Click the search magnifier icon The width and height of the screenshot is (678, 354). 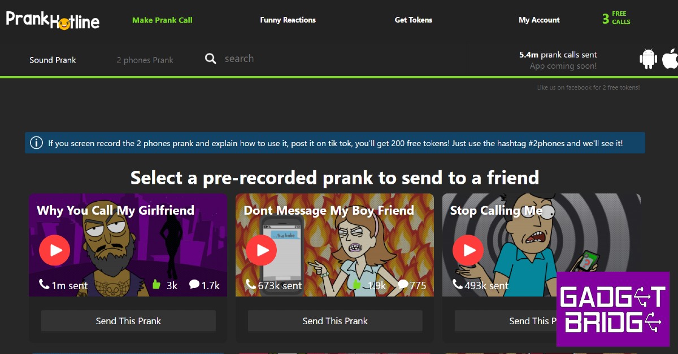tap(211, 59)
